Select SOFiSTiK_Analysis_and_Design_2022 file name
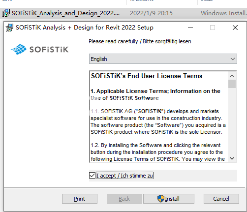This screenshot has width=247, height=212. (x=65, y=13)
